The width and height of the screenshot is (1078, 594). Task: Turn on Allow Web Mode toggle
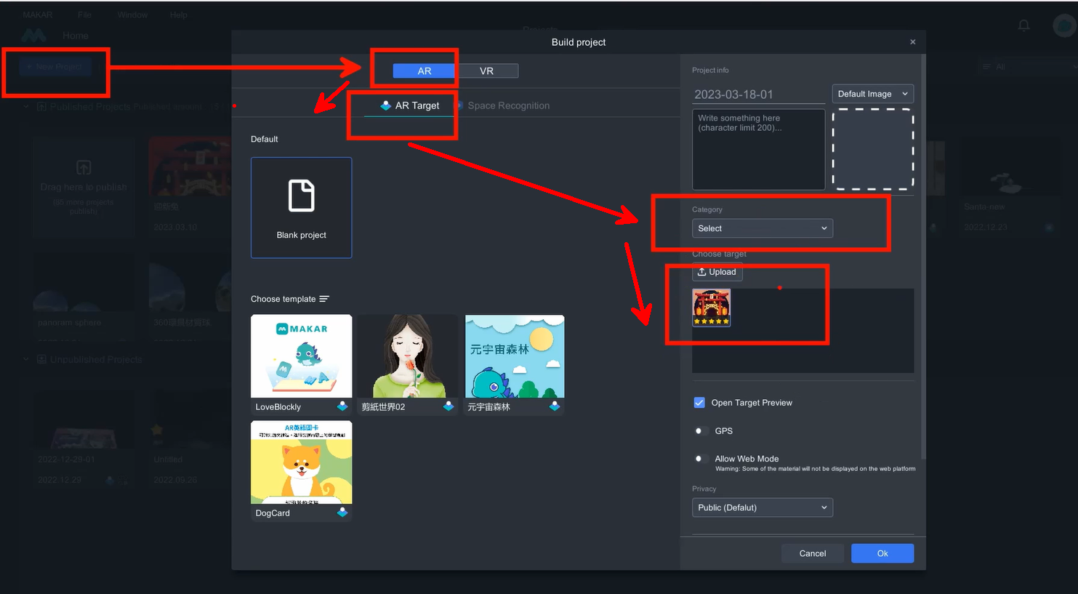700,459
